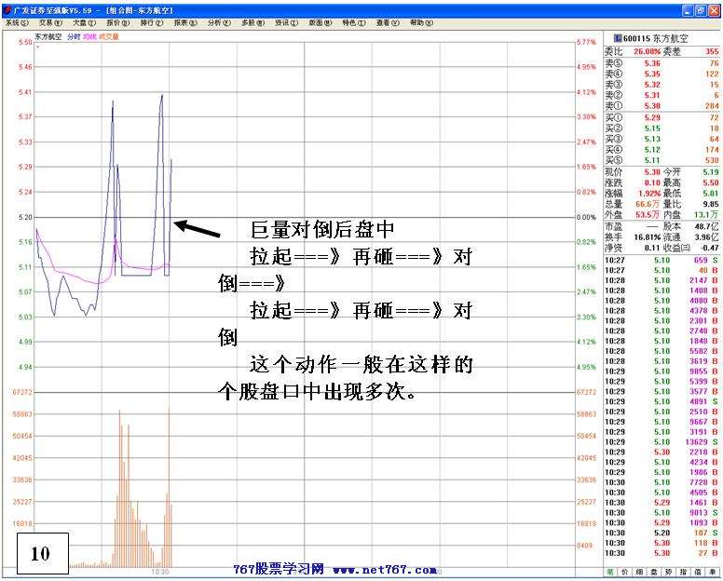Click the 成交量 legend label

109,37
